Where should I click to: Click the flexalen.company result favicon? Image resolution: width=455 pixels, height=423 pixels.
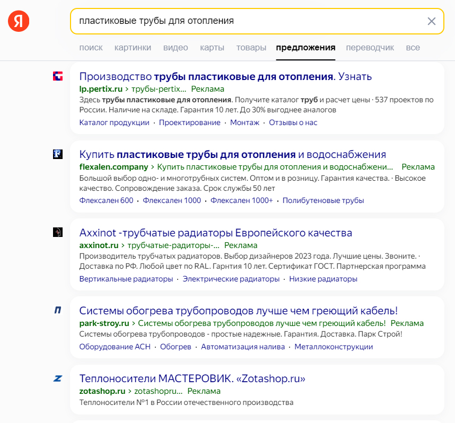58,154
